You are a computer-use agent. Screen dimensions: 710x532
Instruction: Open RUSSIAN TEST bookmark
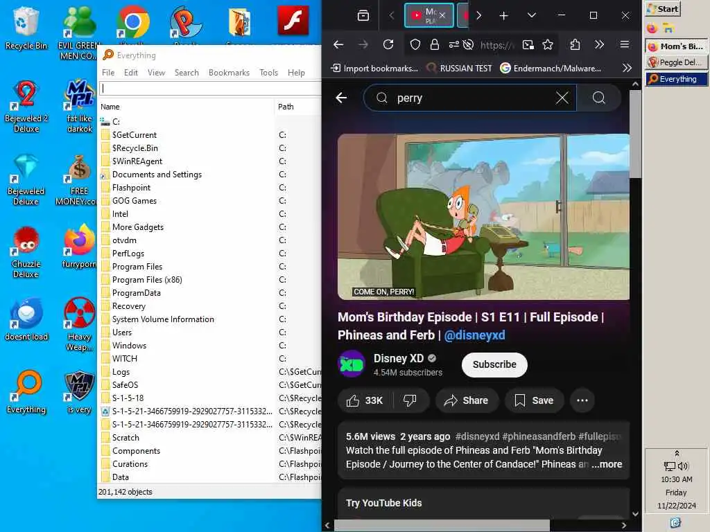click(459, 68)
